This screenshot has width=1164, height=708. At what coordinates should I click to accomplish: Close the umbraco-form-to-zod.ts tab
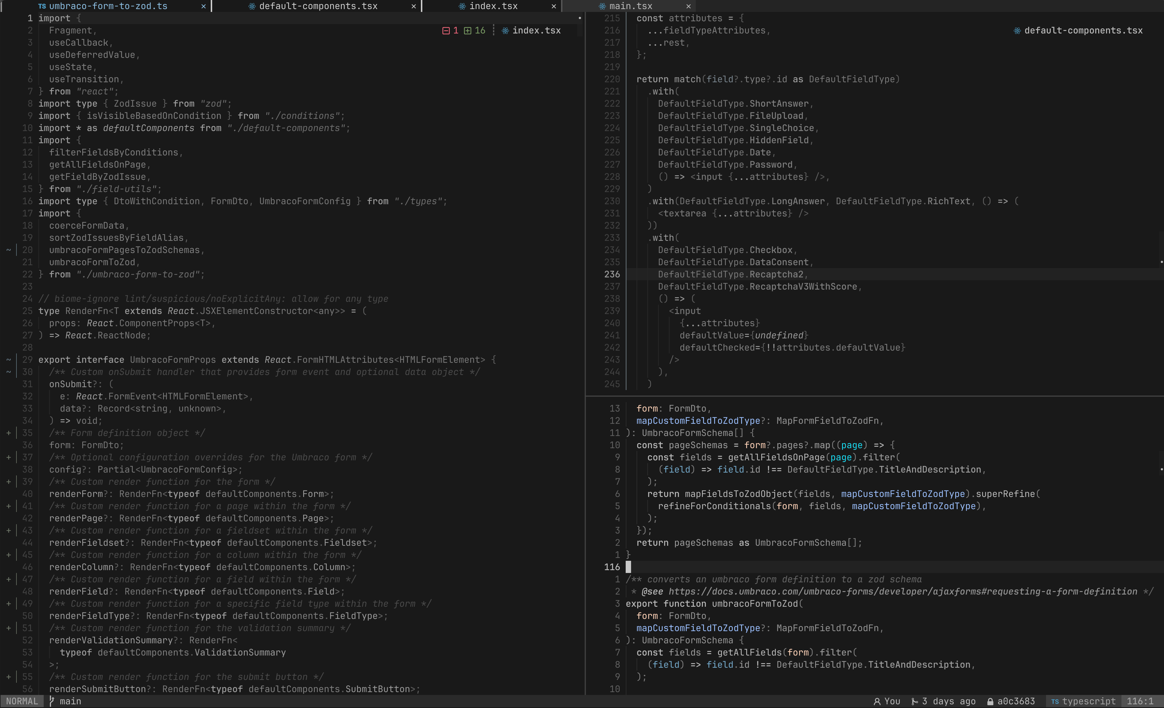click(203, 6)
